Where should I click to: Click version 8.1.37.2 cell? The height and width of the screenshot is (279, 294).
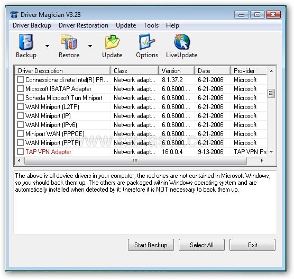[x=172, y=80]
